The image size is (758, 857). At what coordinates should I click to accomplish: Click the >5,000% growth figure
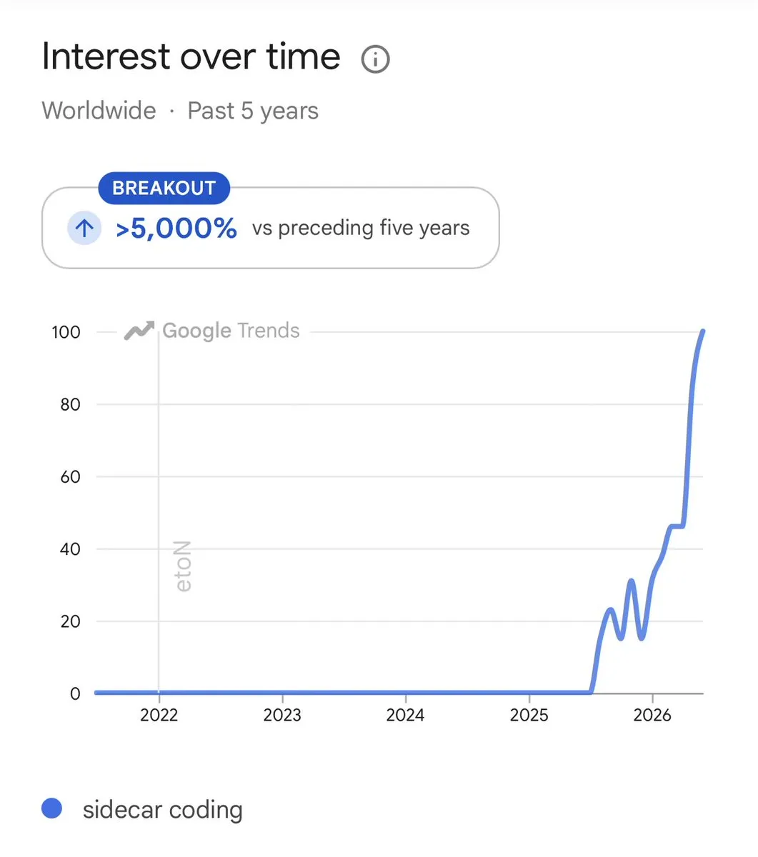coord(176,229)
